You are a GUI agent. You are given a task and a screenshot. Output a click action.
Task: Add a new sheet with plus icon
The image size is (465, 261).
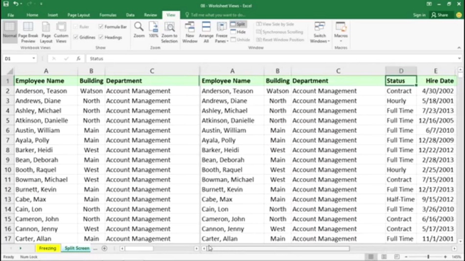[x=104, y=248]
